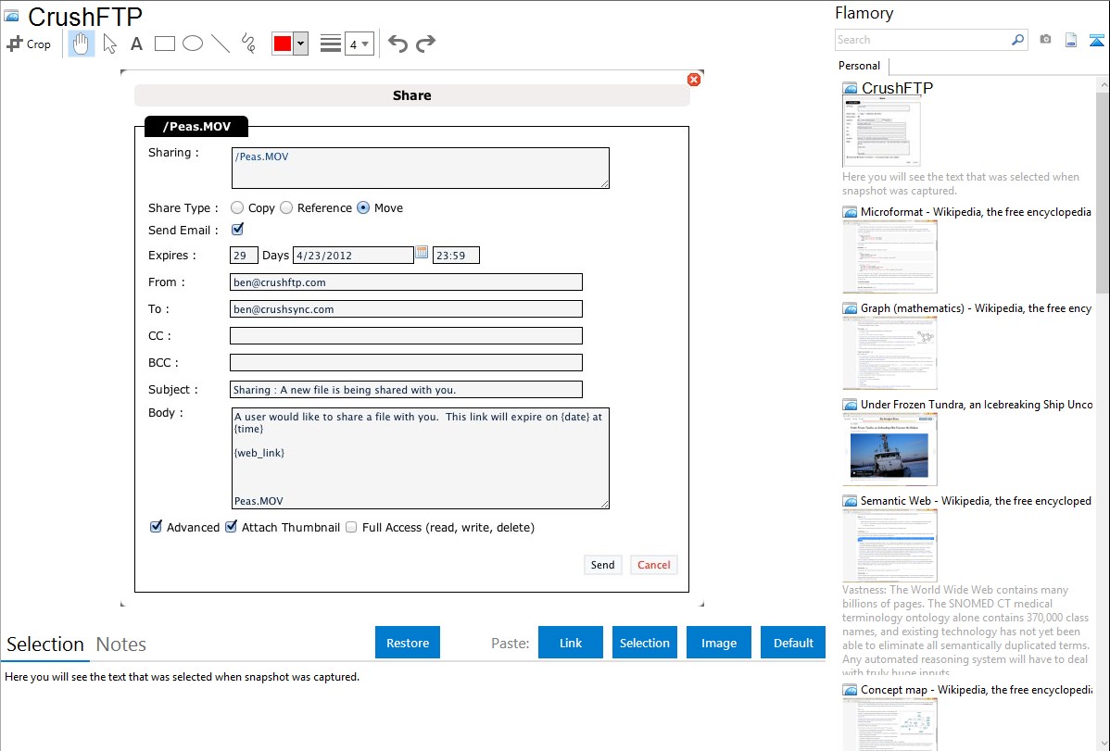The height and width of the screenshot is (751, 1110).
Task: Click the icon beside Semantic Web snapshot
Action: coord(850,501)
